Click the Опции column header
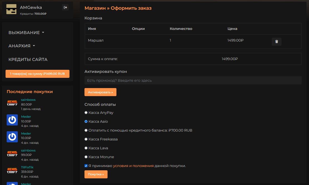Image resolution: width=309 pixels, height=185 pixels. (138, 29)
